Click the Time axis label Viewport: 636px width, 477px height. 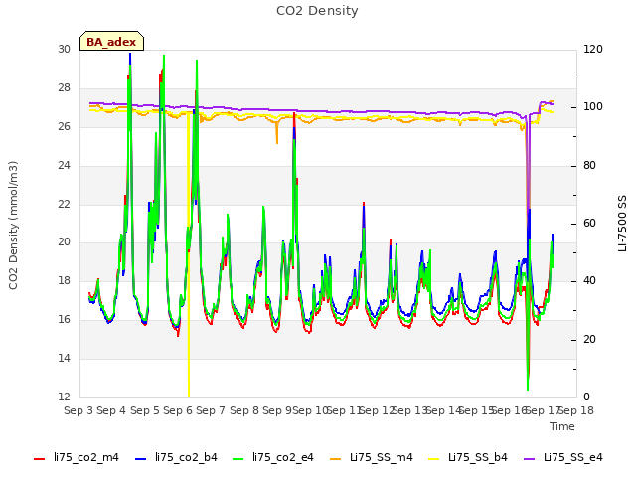(x=562, y=426)
